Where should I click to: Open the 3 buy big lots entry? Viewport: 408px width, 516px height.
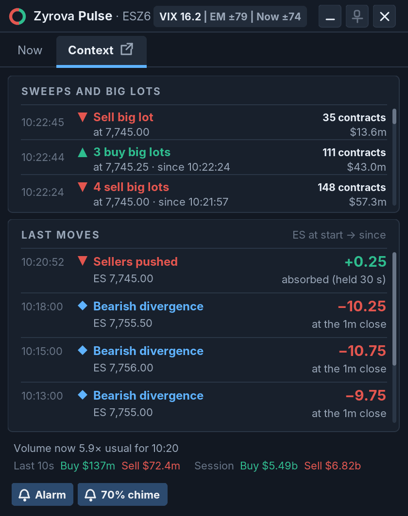pyautogui.click(x=204, y=158)
